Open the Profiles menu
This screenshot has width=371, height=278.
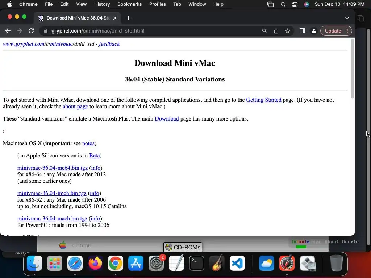157,4
